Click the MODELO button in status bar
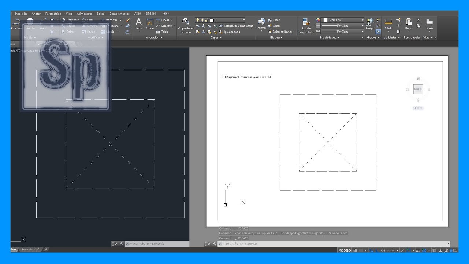 [345, 250]
